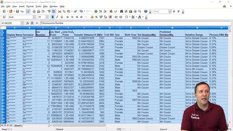Click the Function equals button

point(37,23)
